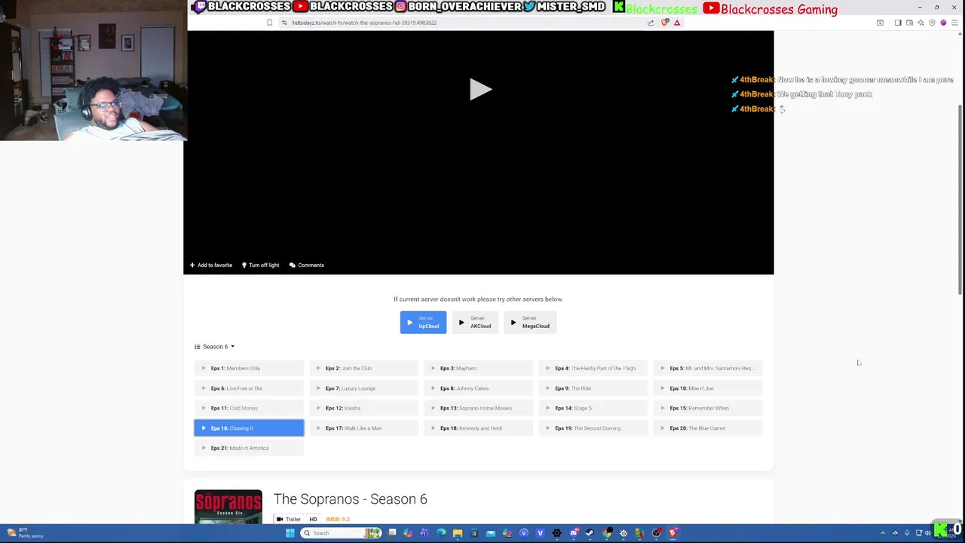Open the Leo AI sparkle icon
The image size is (965, 543).
[x=921, y=23]
